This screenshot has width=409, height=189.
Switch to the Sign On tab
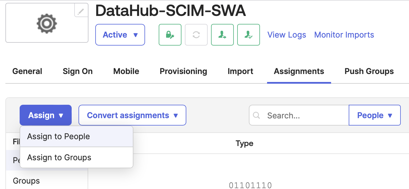(78, 71)
